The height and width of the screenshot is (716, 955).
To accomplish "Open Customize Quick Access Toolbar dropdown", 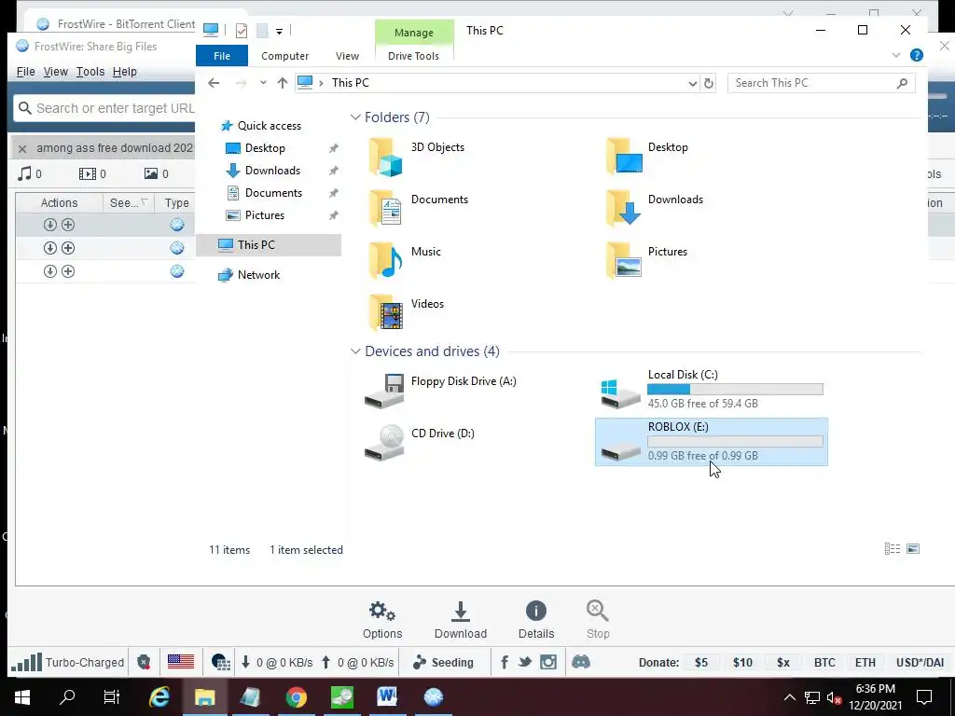I will 279,31.
